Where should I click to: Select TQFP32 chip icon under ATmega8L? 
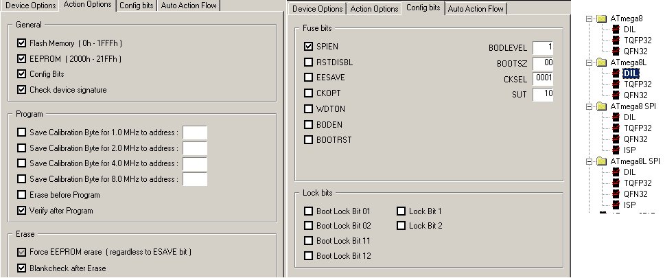coord(616,84)
